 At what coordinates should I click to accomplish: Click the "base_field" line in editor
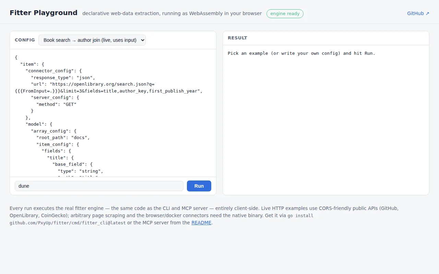coord(72,164)
